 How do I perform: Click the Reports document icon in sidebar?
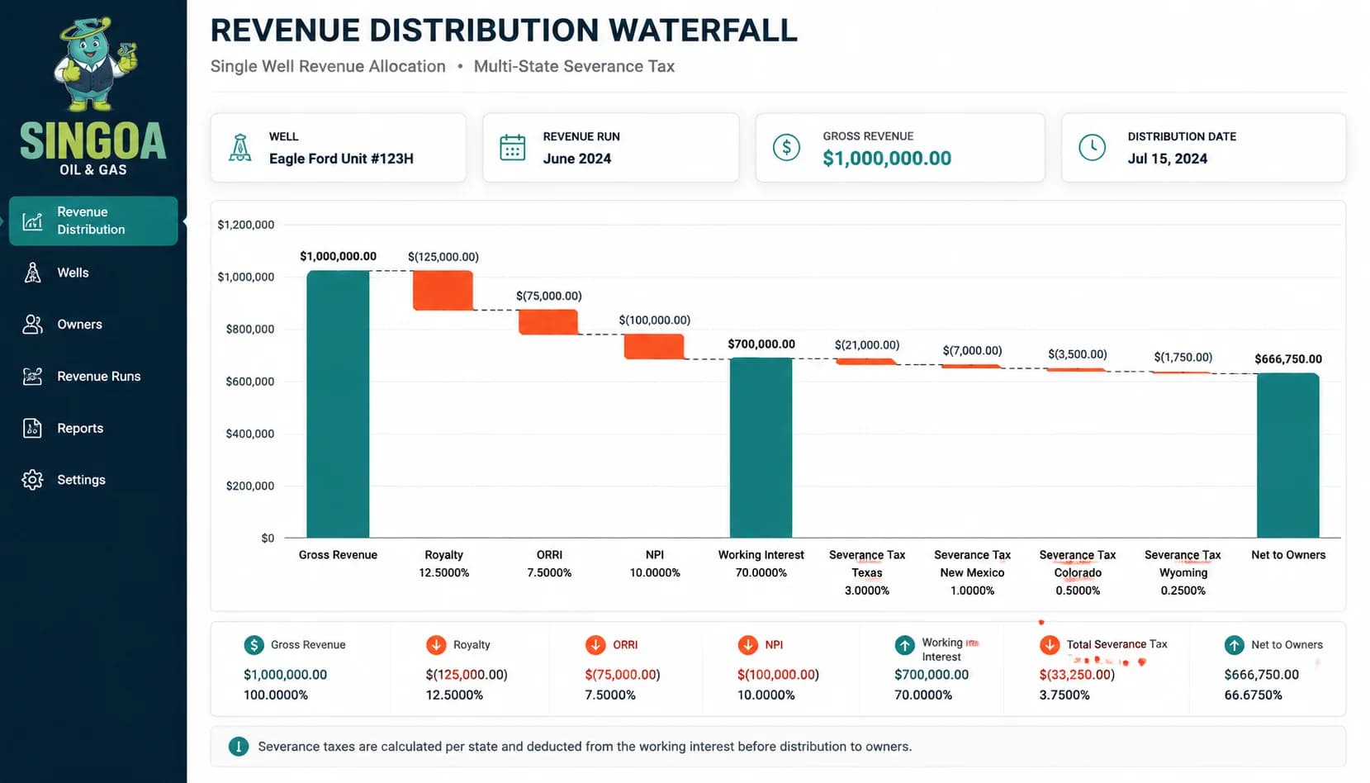tap(32, 428)
